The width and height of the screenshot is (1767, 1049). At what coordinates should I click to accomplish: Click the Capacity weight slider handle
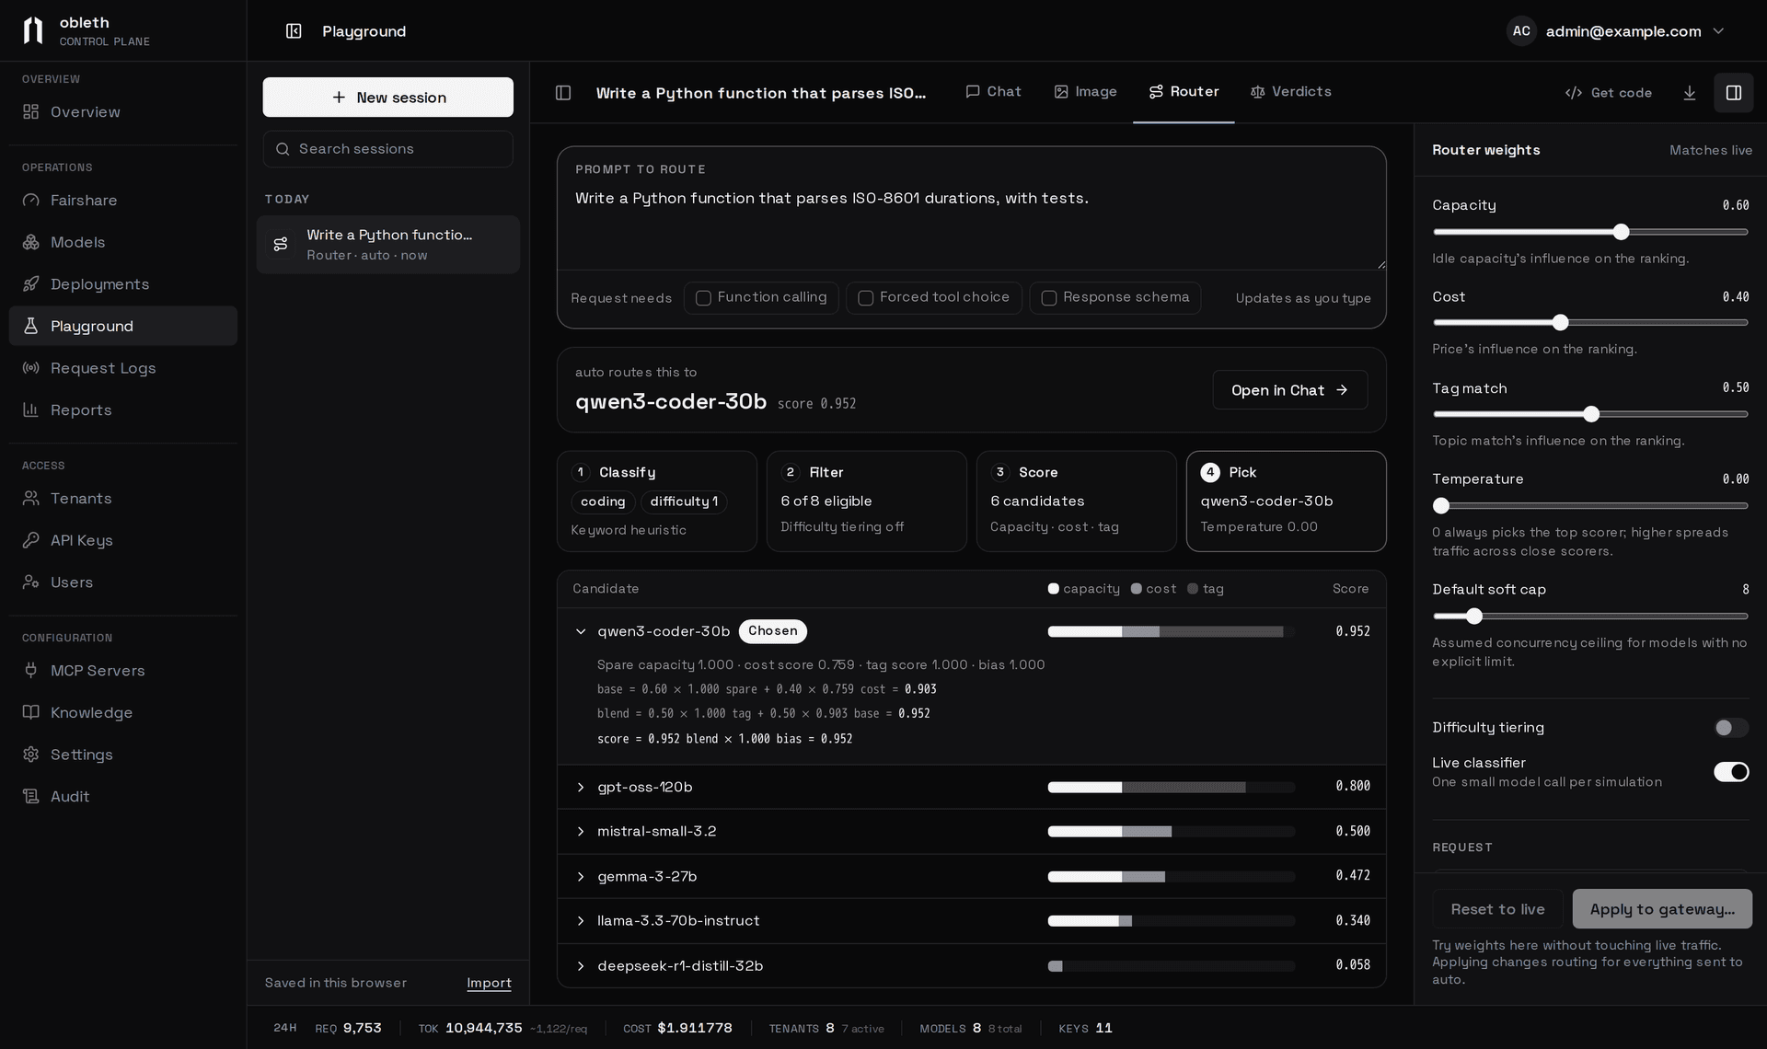(1622, 232)
